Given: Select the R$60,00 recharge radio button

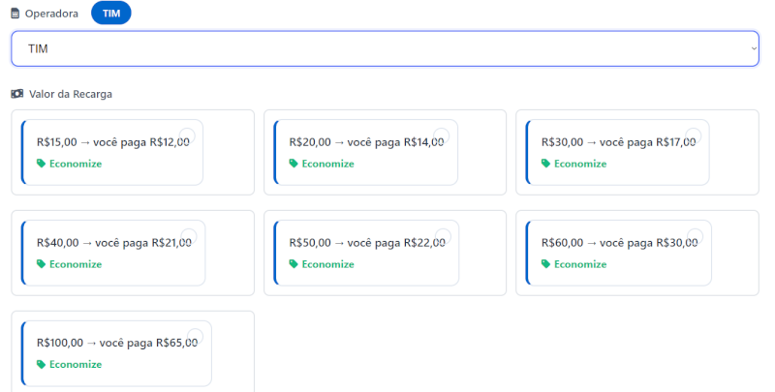Looking at the screenshot, I should 695,237.
